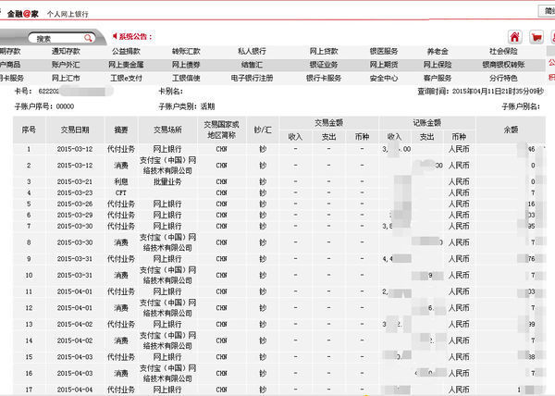Go to 客户服务 section

click(x=438, y=79)
